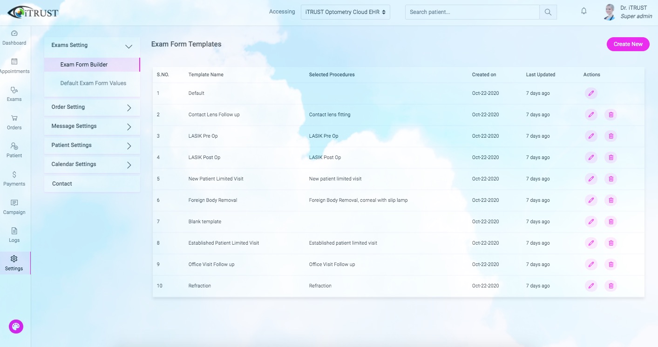Open the Dashboard from the sidebar
This screenshot has width=658, height=347.
pyautogui.click(x=14, y=37)
